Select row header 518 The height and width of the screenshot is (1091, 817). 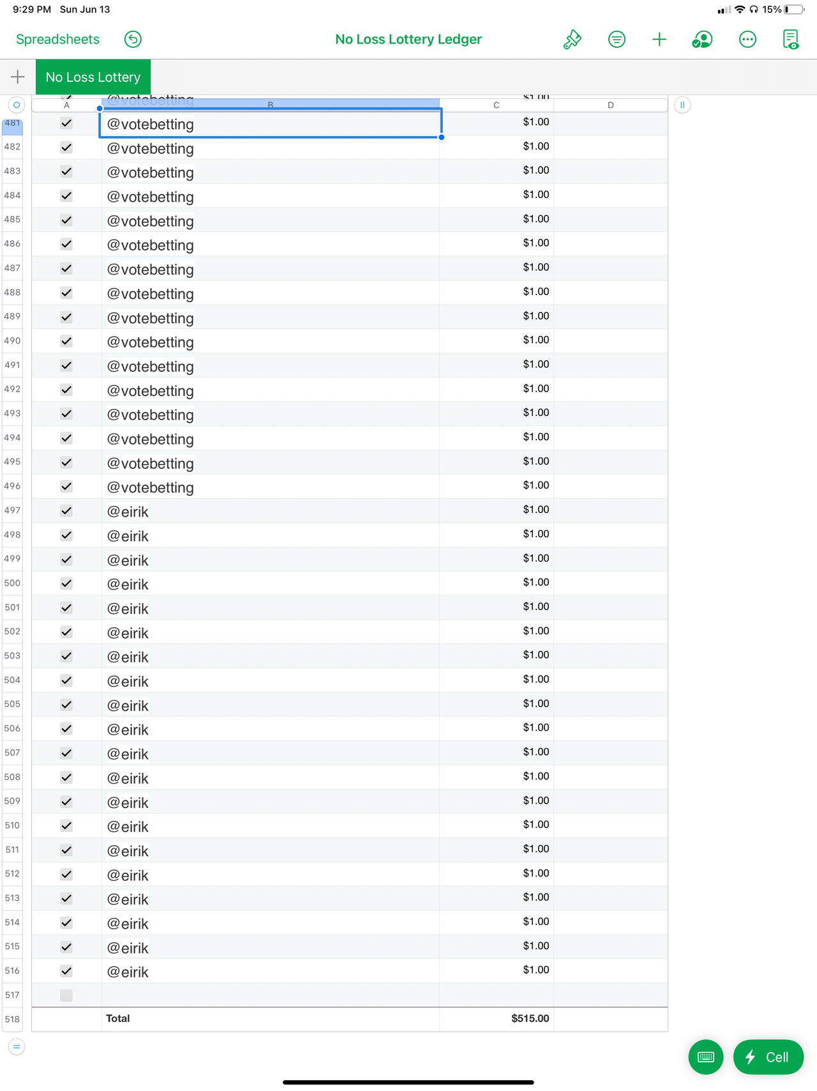click(12, 1019)
